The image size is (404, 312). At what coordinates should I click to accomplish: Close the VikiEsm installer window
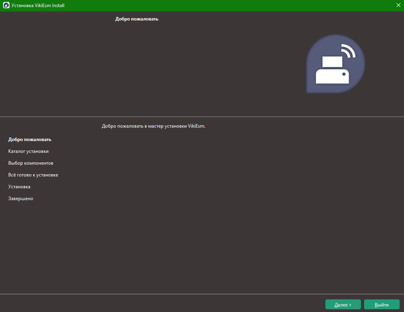coord(398,6)
